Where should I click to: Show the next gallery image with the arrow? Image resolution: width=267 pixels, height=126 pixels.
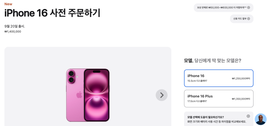click(162, 95)
